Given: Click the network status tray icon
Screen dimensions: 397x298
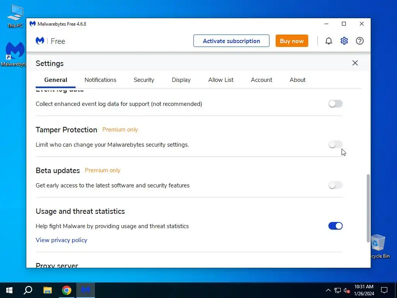Looking at the screenshot, I should pos(338,290).
